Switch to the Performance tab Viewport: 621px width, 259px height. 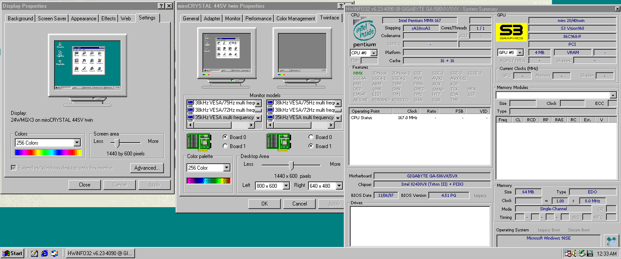point(258,19)
